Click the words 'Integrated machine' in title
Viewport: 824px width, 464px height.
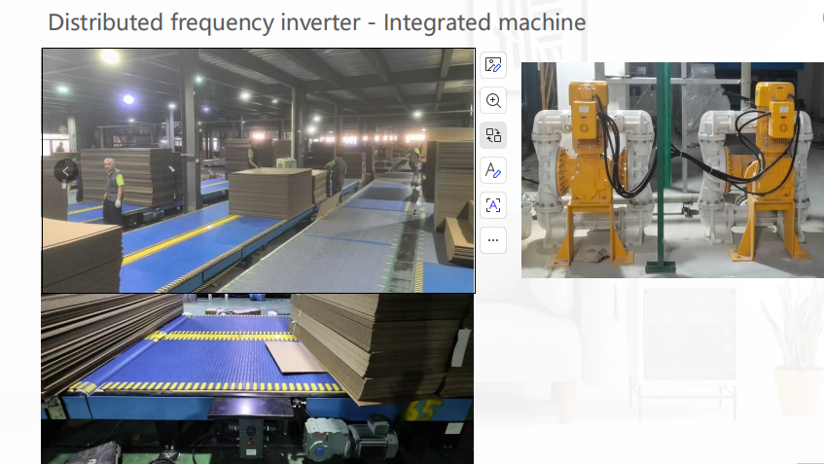484,21
